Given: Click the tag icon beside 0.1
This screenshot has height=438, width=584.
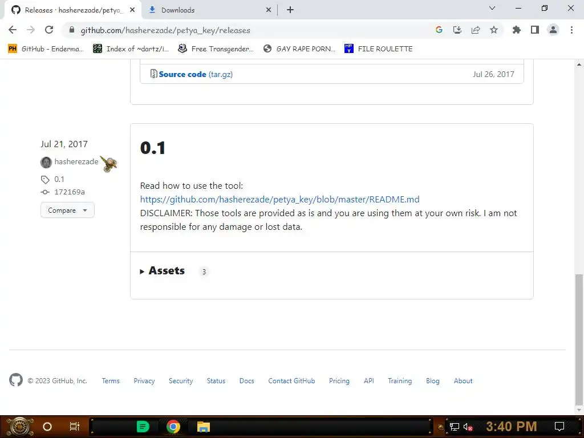Looking at the screenshot, I should (x=45, y=180).
